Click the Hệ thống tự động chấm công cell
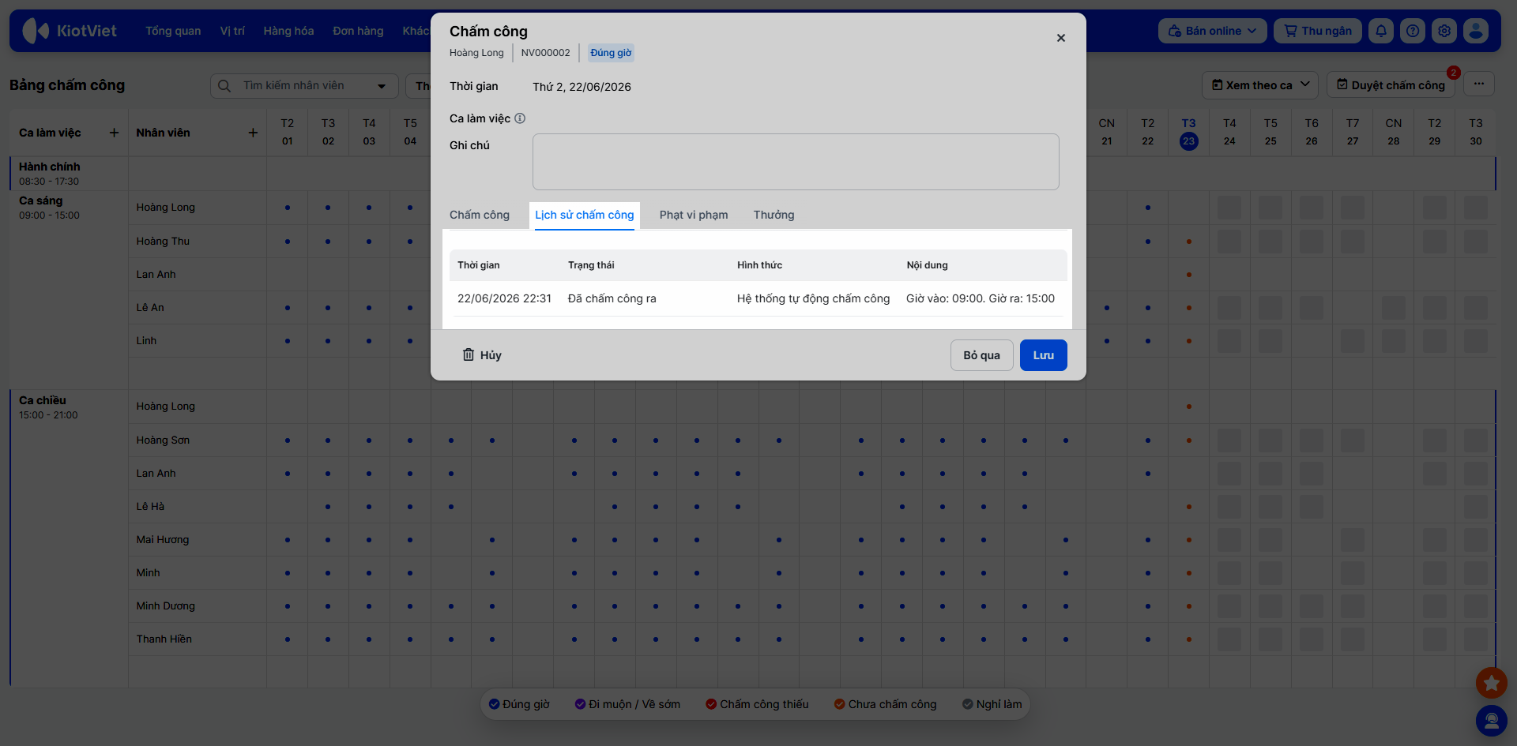 coord(813,298)
